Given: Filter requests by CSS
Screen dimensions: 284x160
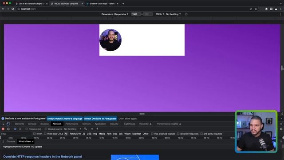Looking at the screenshot, I should click(89, 134).
